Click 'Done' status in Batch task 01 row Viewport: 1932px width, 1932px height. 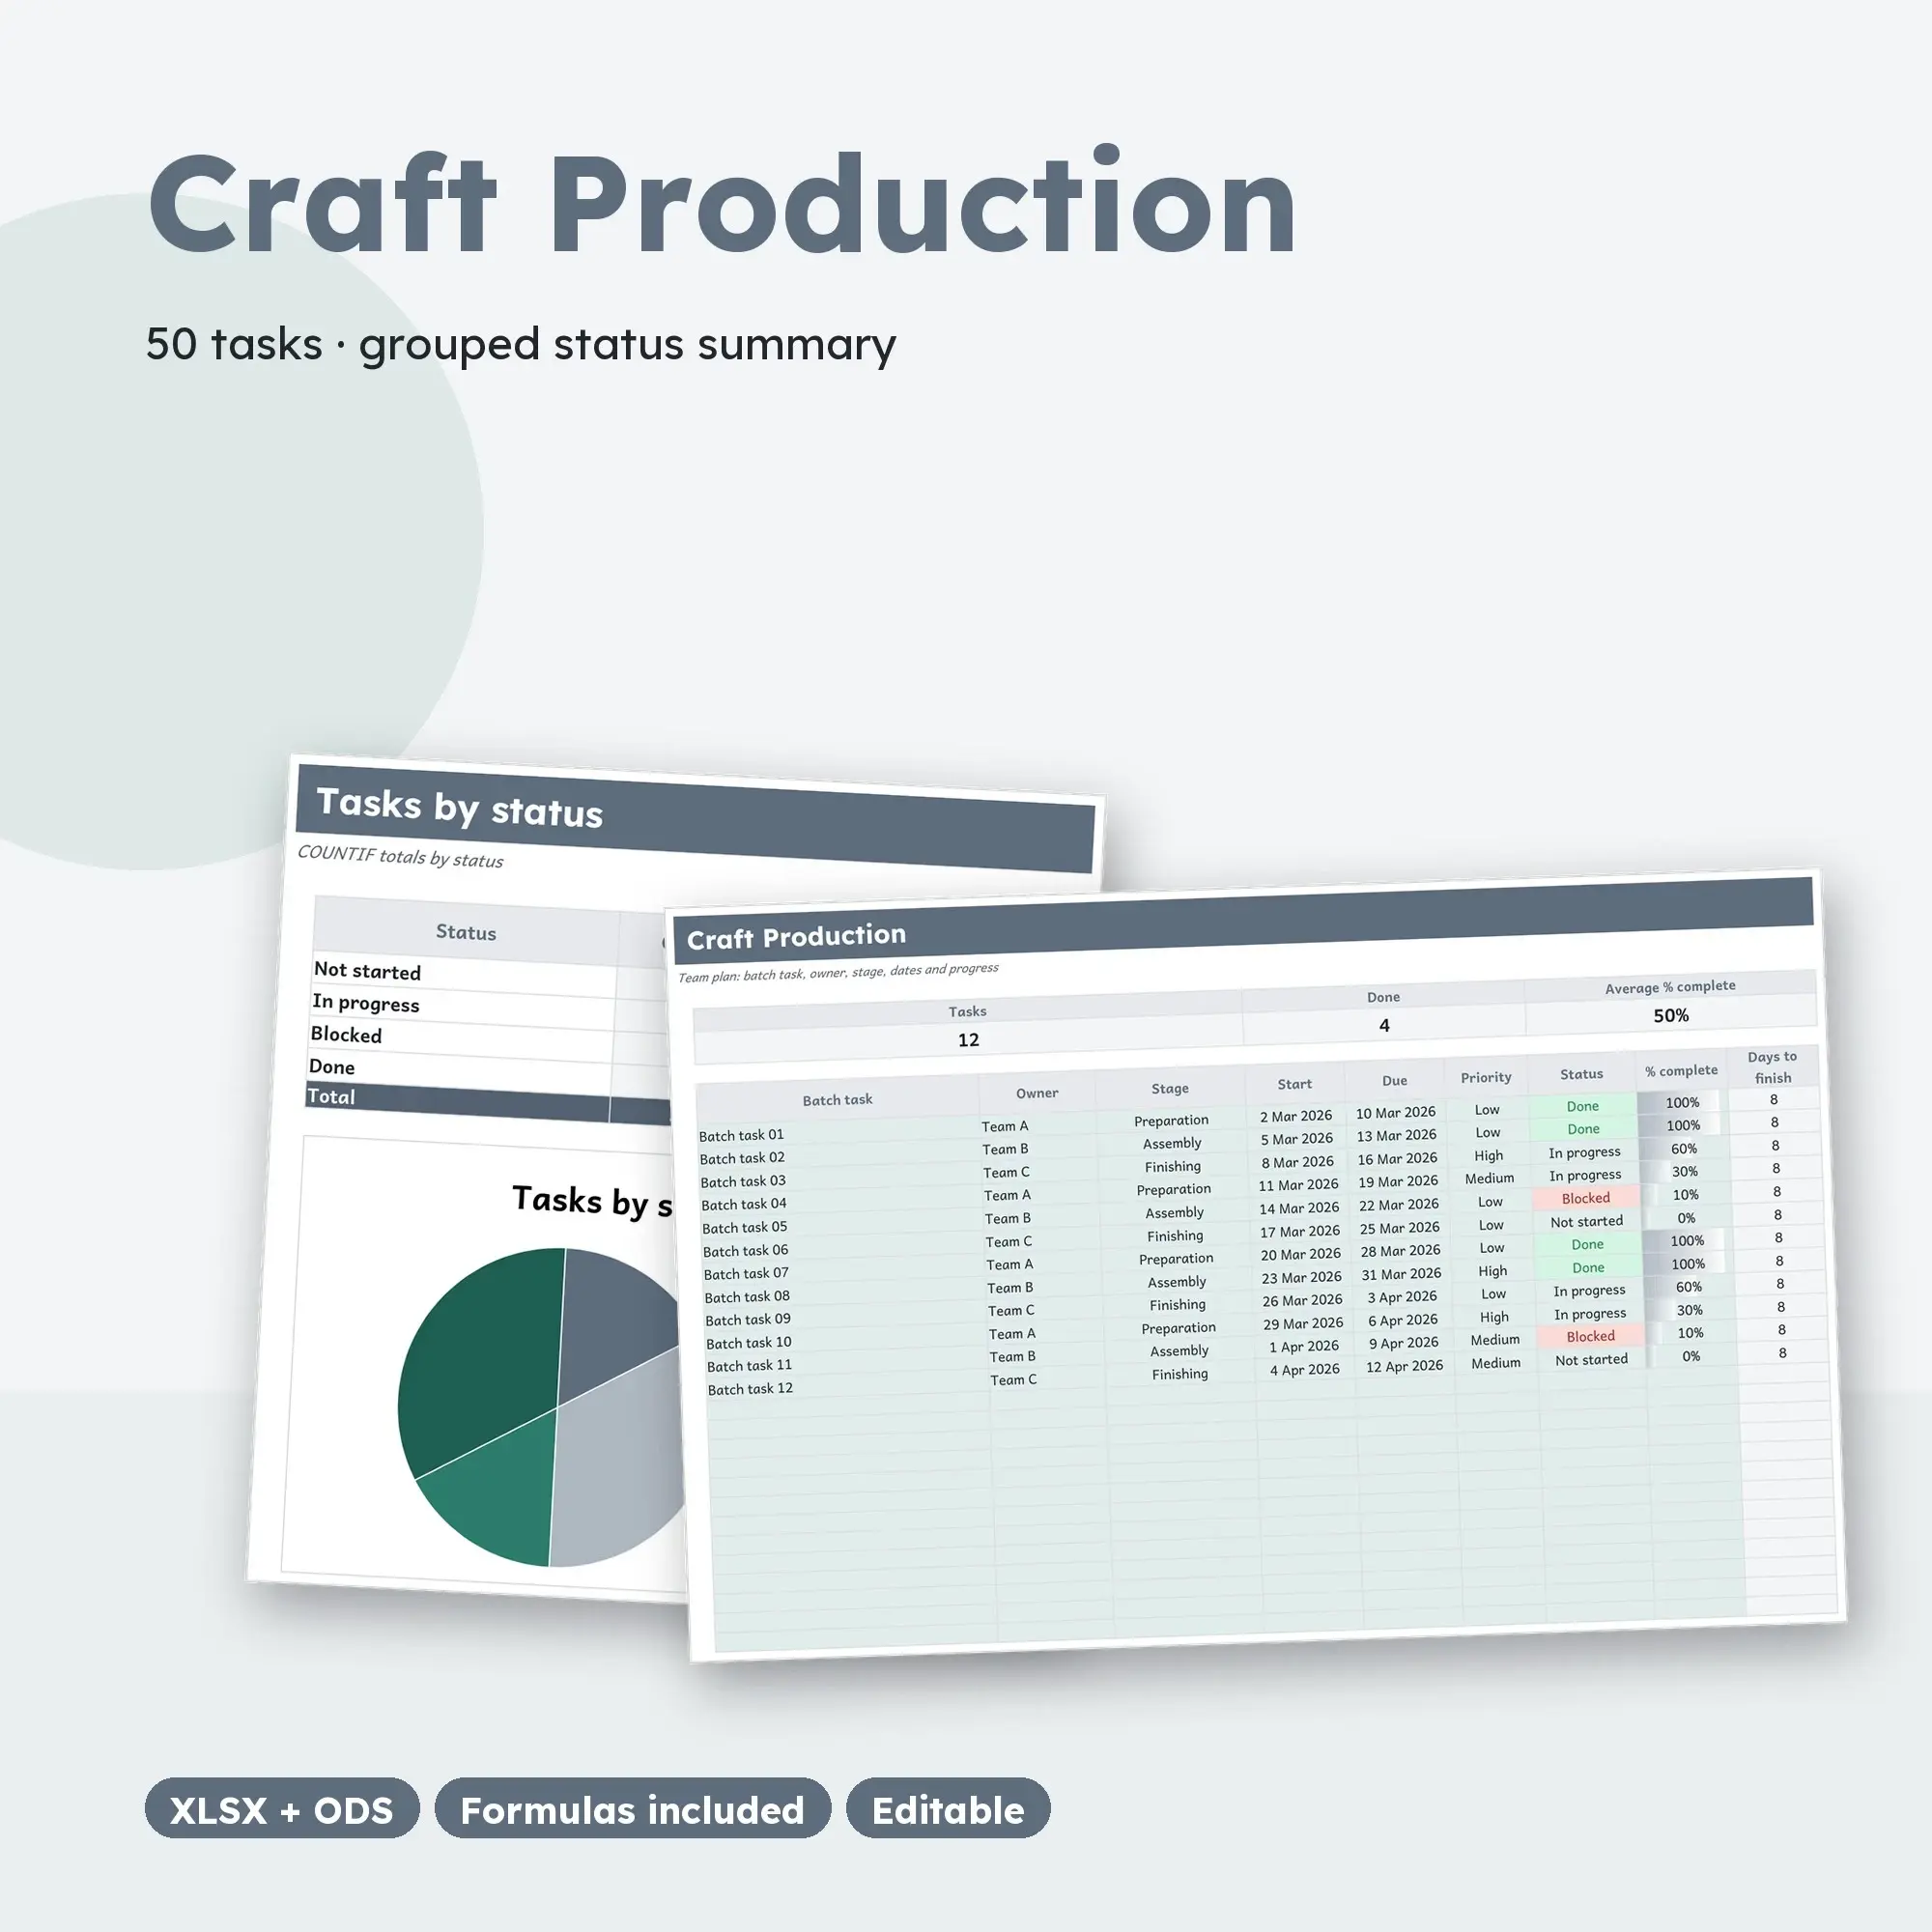[1582, 1106]
